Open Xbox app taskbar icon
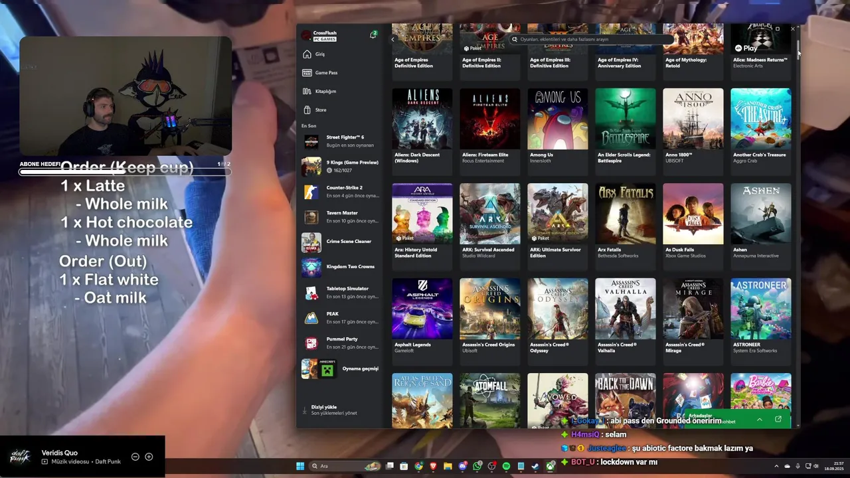 [x=550, y=466]
